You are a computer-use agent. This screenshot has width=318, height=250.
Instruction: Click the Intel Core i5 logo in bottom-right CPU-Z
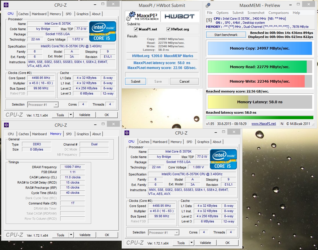point(223,159)
